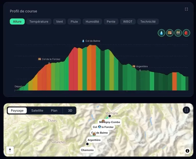196x159 pixels.
Task: Click the 'Martigny' town name on map
Action: coord(112,113)
